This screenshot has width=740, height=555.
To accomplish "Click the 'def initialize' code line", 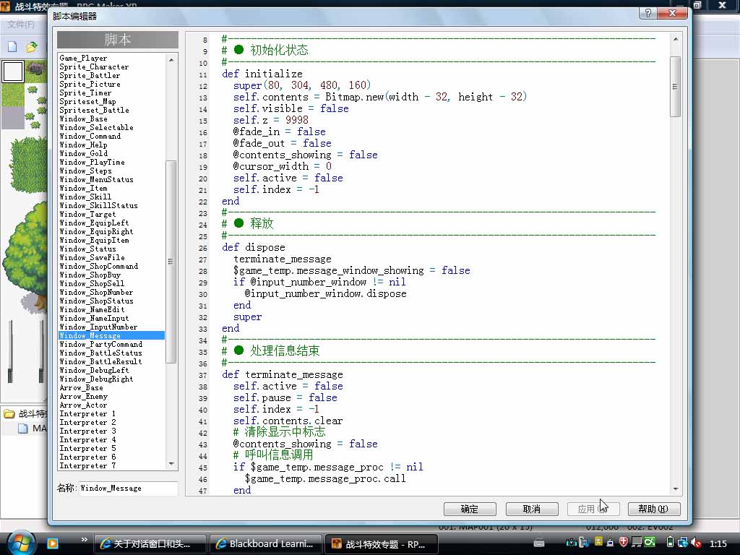I will pos(262,74).
